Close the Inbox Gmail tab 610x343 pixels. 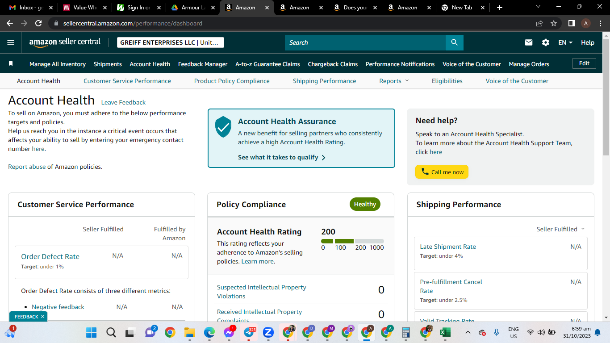click(x=50, y=8)
